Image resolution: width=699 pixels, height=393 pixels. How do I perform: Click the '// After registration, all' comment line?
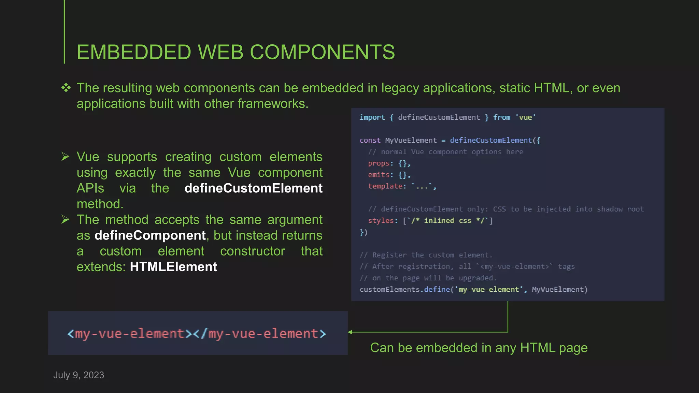point(467,266)
